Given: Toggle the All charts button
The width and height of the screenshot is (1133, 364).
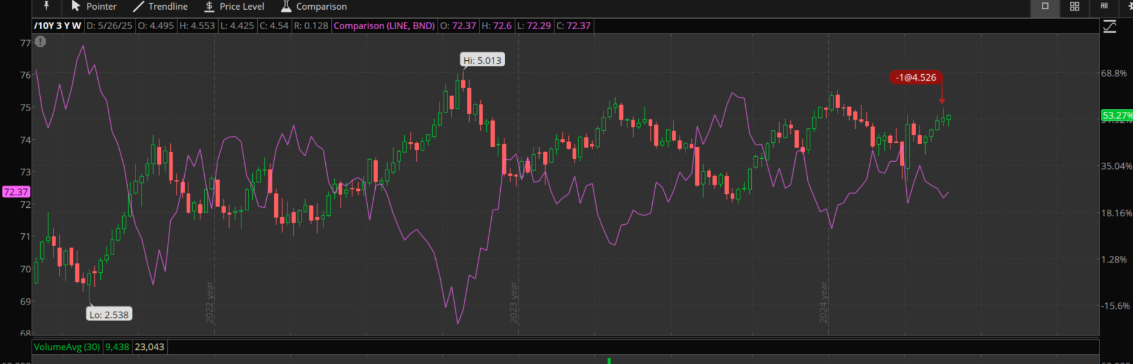Looking at the screenshot, I should pos(1104,6).
